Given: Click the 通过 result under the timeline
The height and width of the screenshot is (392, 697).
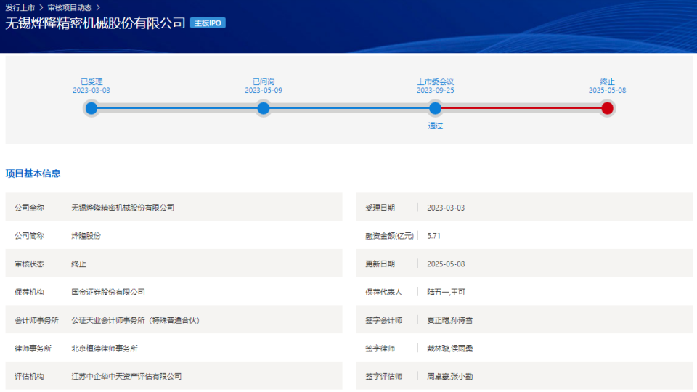Looking at the screenshot, I should 435,126.
